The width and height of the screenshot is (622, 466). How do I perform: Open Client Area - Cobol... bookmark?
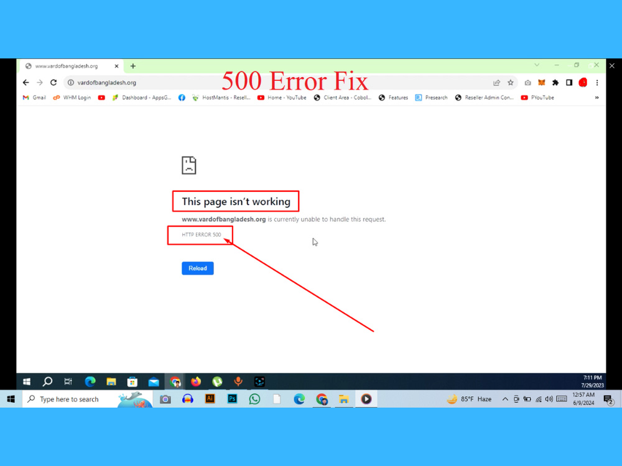(x=342, y=98)
